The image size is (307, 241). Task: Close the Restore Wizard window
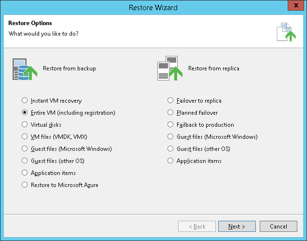[x=295, y=7]
